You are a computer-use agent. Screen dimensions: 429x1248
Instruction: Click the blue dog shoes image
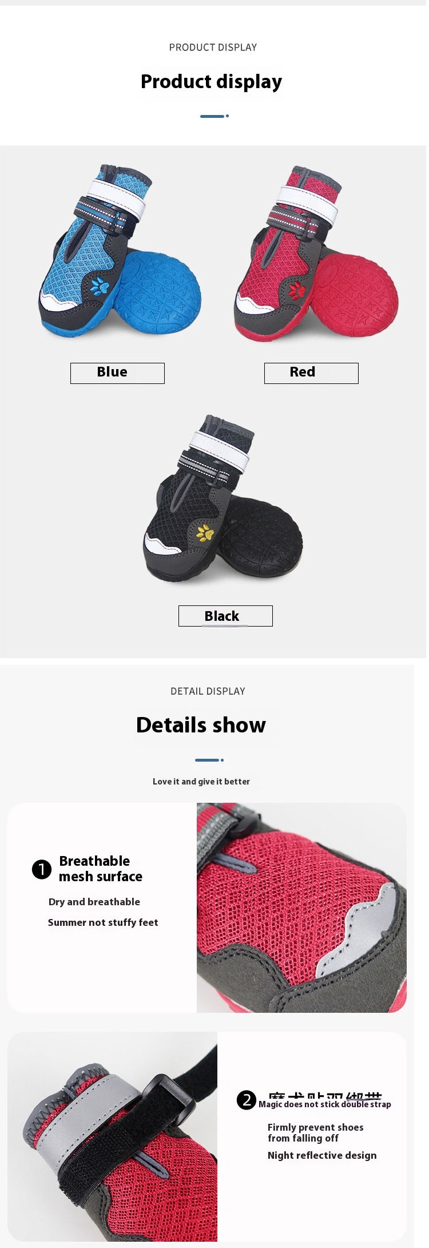click(120, 252)
